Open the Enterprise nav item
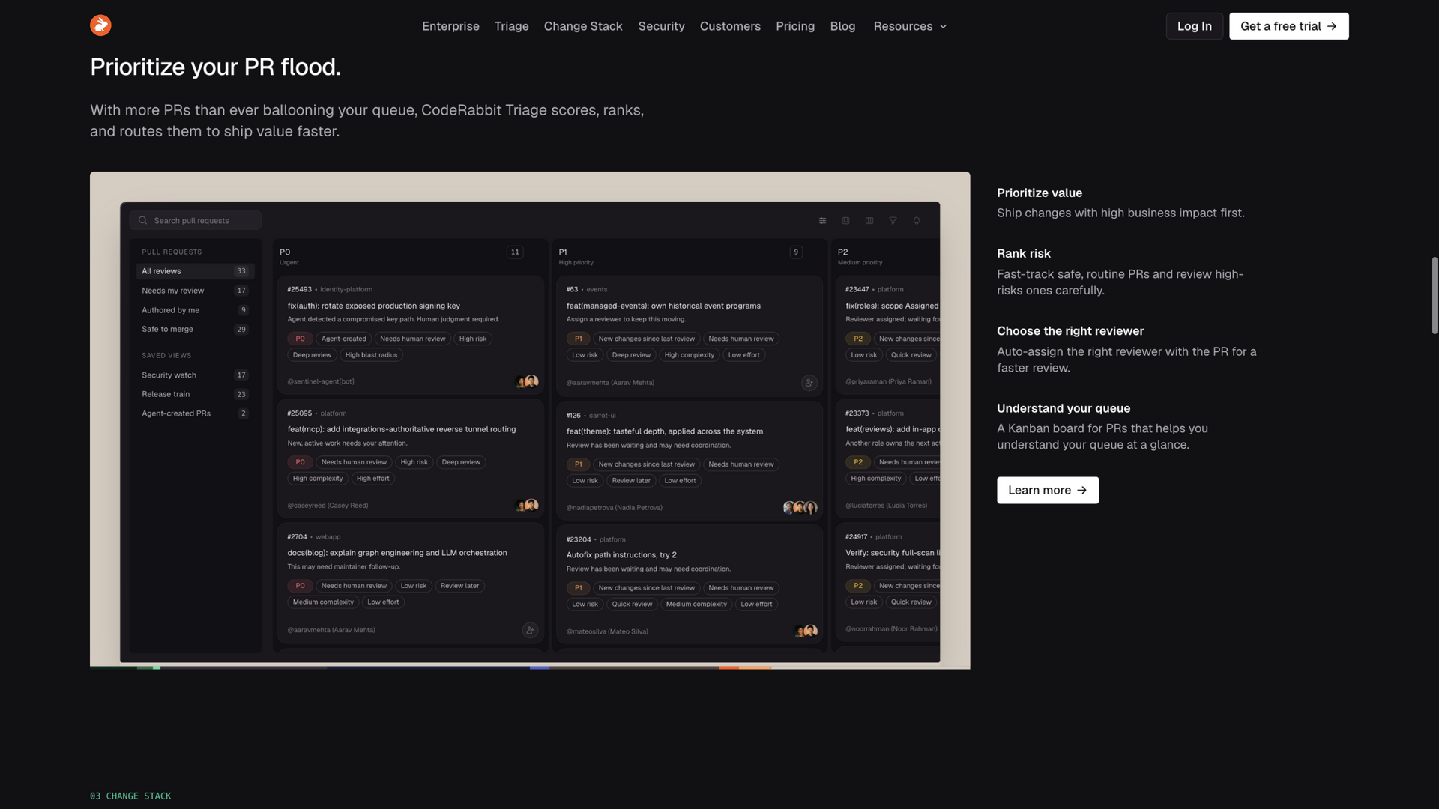 [450, 26]
